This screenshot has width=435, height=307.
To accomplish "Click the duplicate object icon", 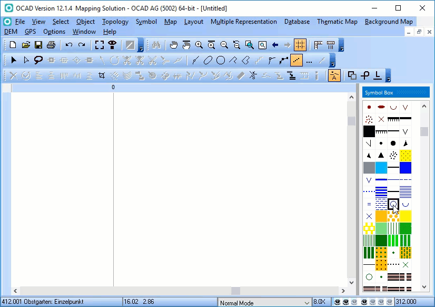I will [x=352, y=75].
